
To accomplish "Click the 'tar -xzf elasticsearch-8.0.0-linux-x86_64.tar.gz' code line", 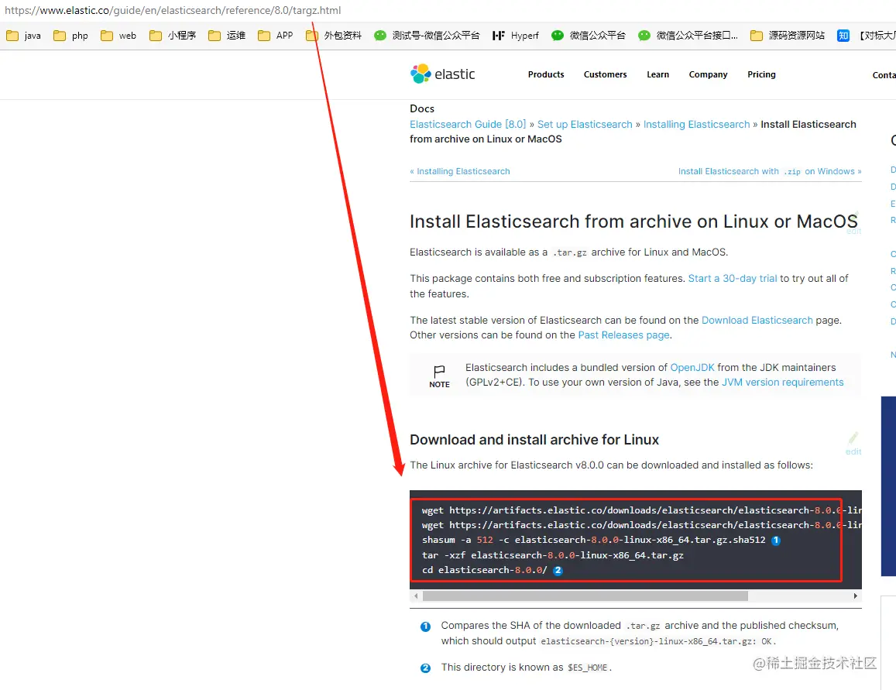I will tap(553, 555).
